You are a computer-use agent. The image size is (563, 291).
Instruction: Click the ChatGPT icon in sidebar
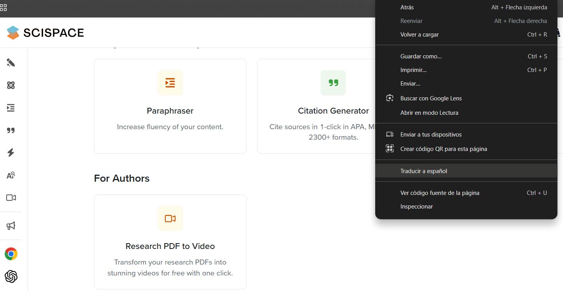pyautogui.click(x=11, y=277)
